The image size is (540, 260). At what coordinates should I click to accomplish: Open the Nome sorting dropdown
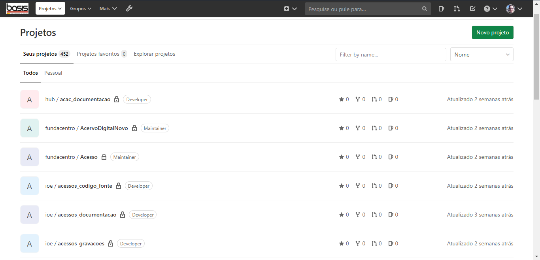481,54
